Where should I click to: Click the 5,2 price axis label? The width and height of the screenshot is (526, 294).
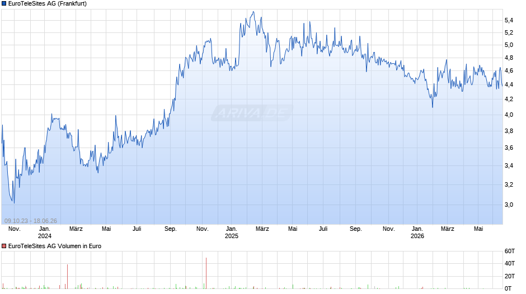pos(509,32)
